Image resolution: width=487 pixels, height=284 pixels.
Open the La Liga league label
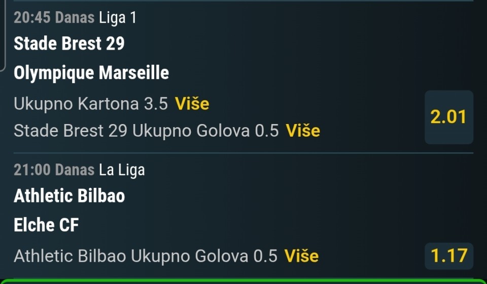[122, 170]
